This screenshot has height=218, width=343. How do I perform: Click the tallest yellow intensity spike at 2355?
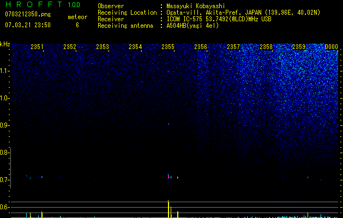pos(168,209)
